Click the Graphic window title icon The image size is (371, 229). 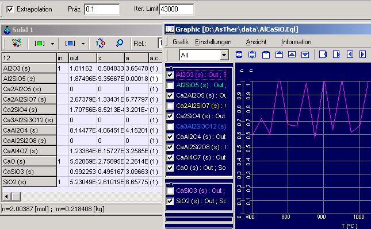[170, 29]
